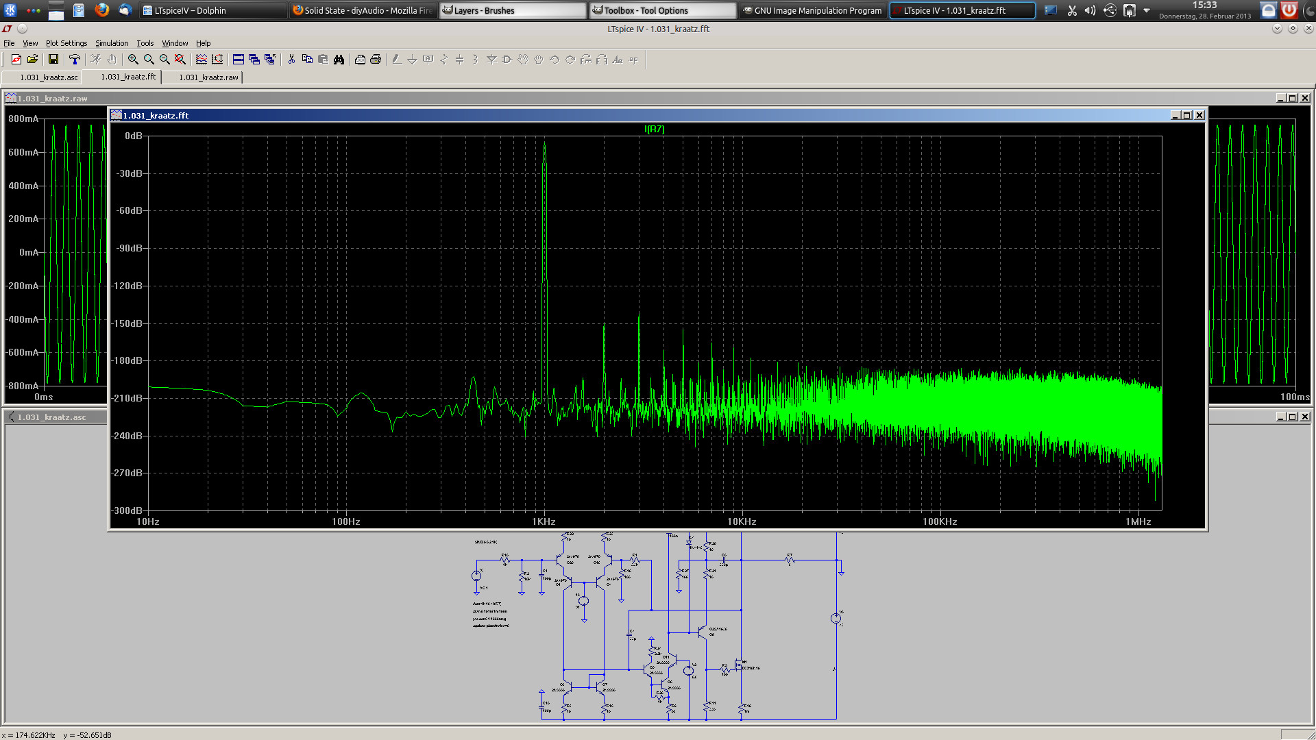Click the Paste toolbar icon

(x=323, y=60)
